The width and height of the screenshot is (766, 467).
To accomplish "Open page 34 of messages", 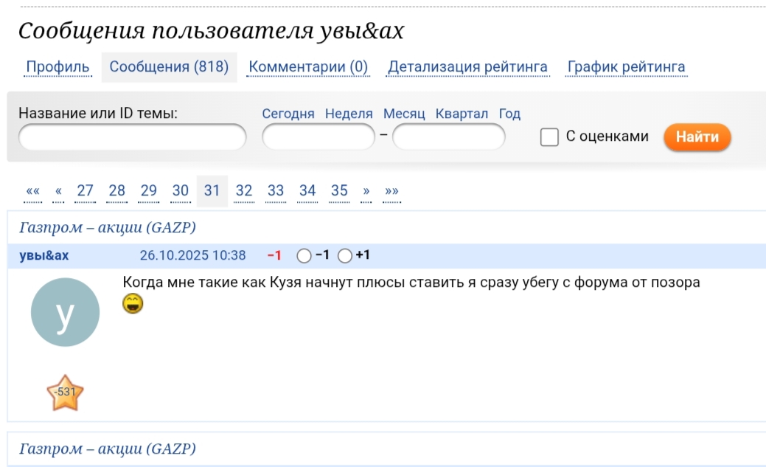I will tap(307, 191).
